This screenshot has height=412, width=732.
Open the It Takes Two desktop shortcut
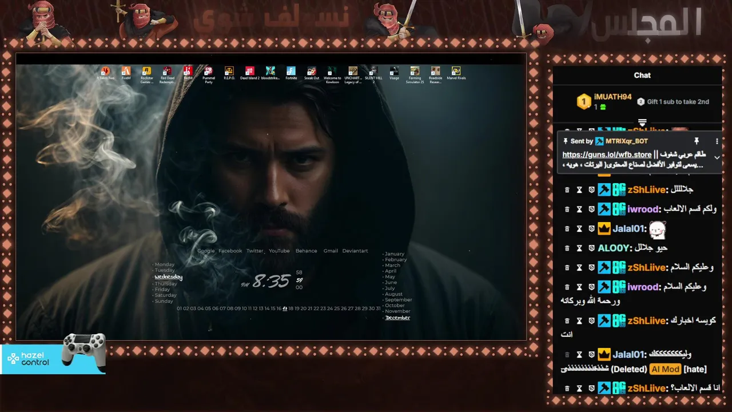[105, 73]
